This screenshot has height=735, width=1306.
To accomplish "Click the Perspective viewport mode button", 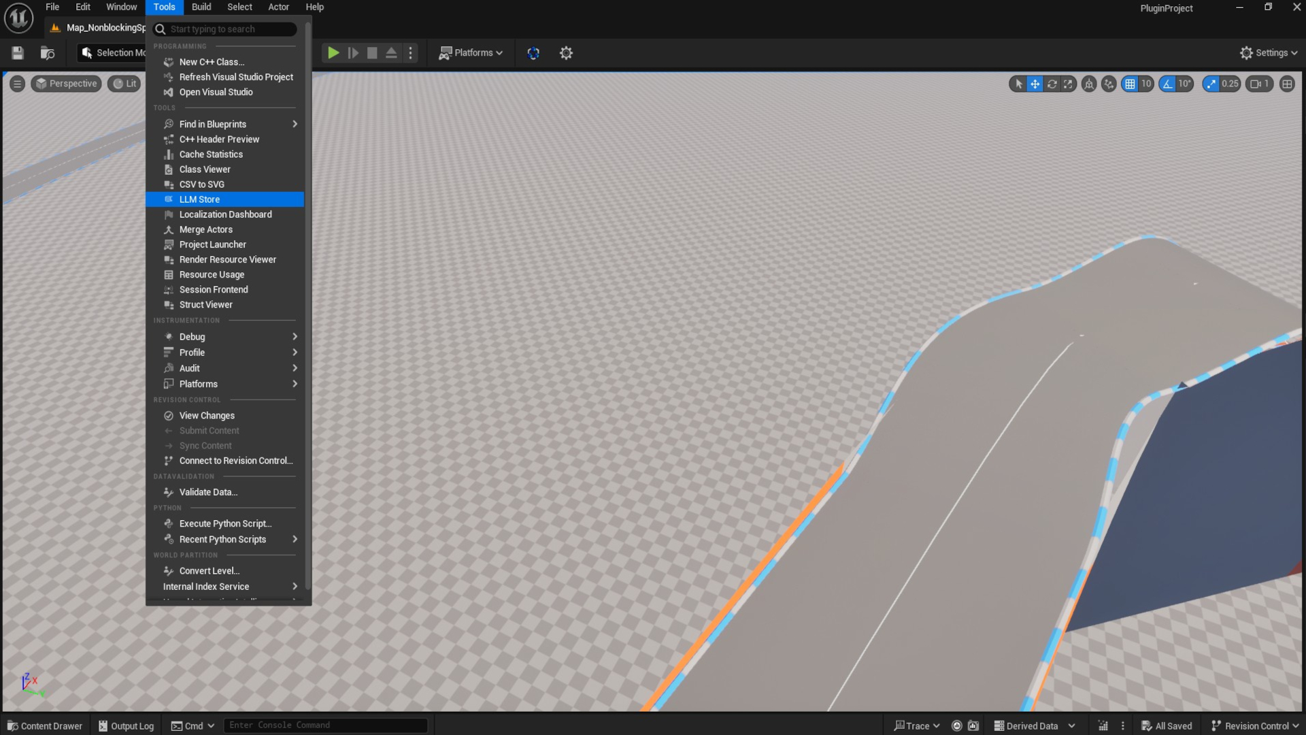I will (66, 84).
